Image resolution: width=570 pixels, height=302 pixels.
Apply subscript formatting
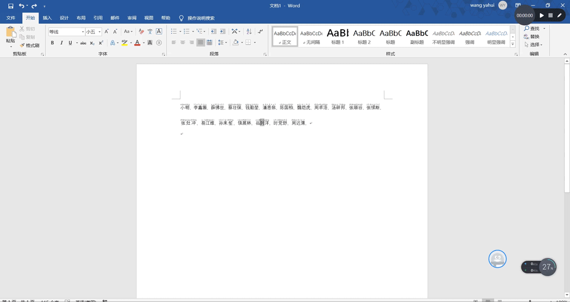tap(93, 43)
